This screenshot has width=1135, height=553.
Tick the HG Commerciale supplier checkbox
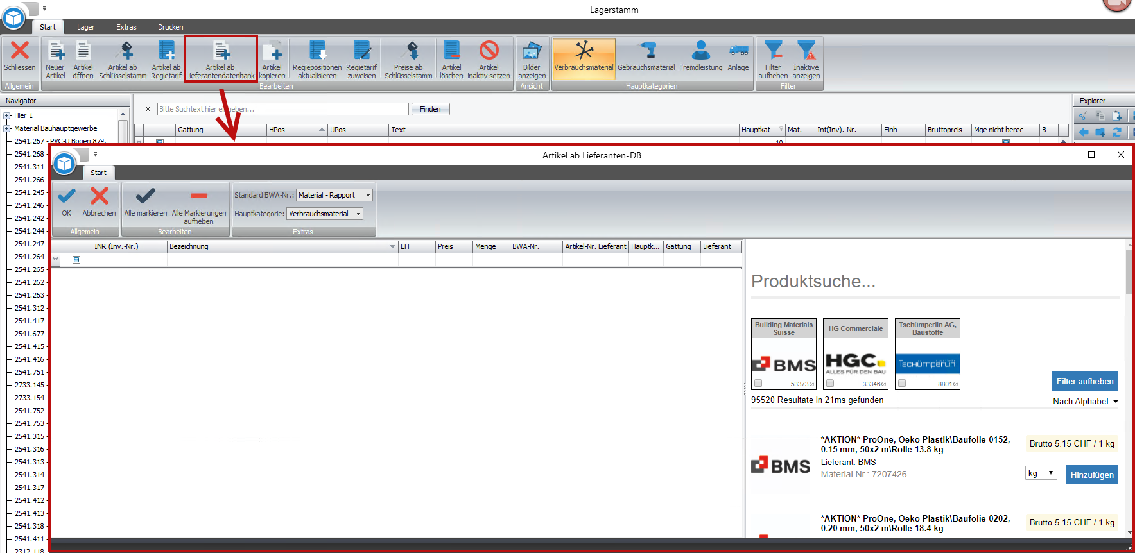tap(830, 383)
